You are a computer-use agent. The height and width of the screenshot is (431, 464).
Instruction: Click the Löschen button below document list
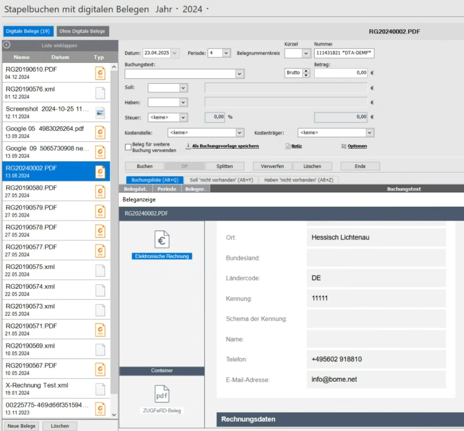coord(60,426)
